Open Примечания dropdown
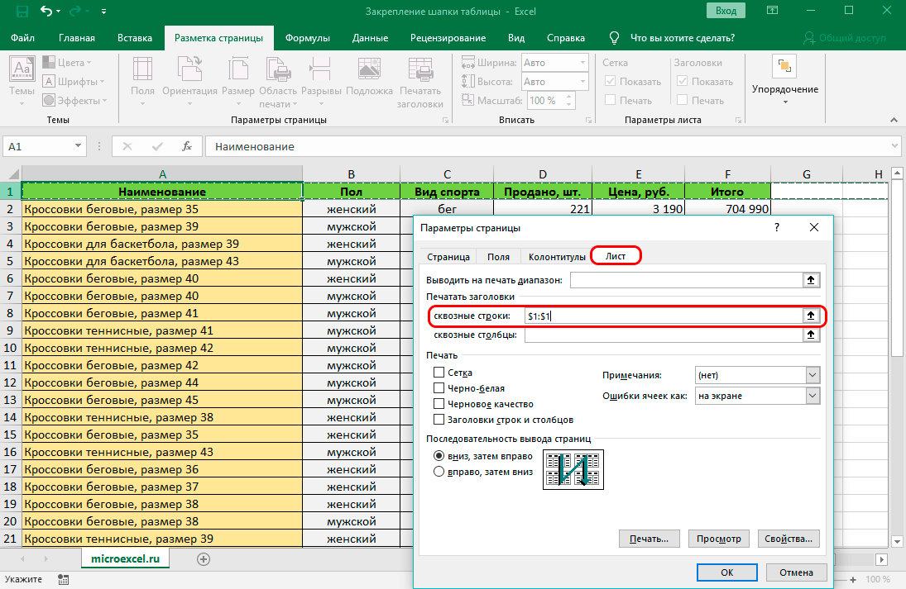906x589 pixels. coord(813,375)
